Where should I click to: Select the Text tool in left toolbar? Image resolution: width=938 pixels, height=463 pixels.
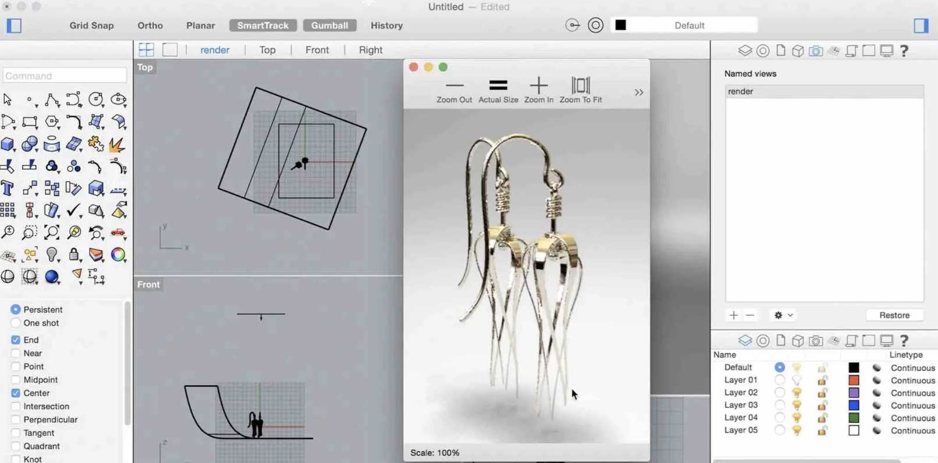tap(8, 188)
